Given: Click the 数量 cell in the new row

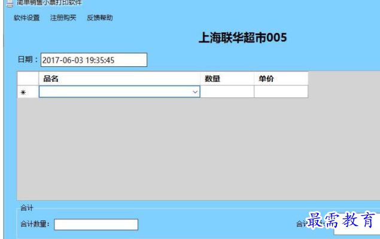Looking at the screenshot, I should pos(227,91).
